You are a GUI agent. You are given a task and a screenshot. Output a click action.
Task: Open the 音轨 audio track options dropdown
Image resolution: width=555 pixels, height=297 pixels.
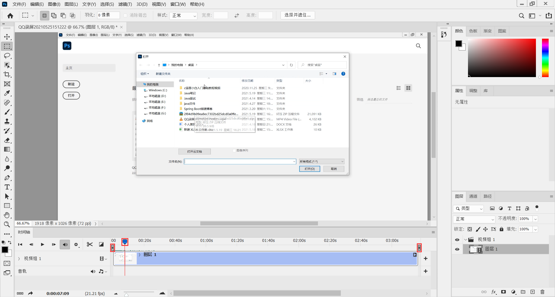point(103,271)
